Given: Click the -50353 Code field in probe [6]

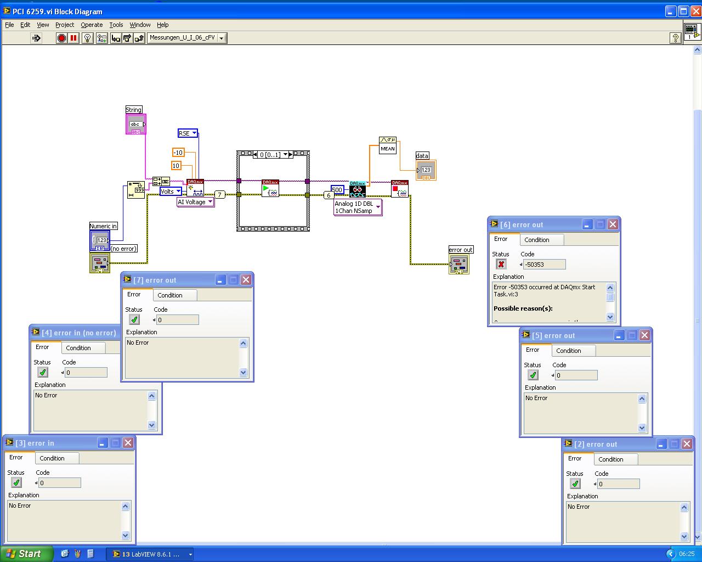Looking at the screenshot, I should (544, 264).
